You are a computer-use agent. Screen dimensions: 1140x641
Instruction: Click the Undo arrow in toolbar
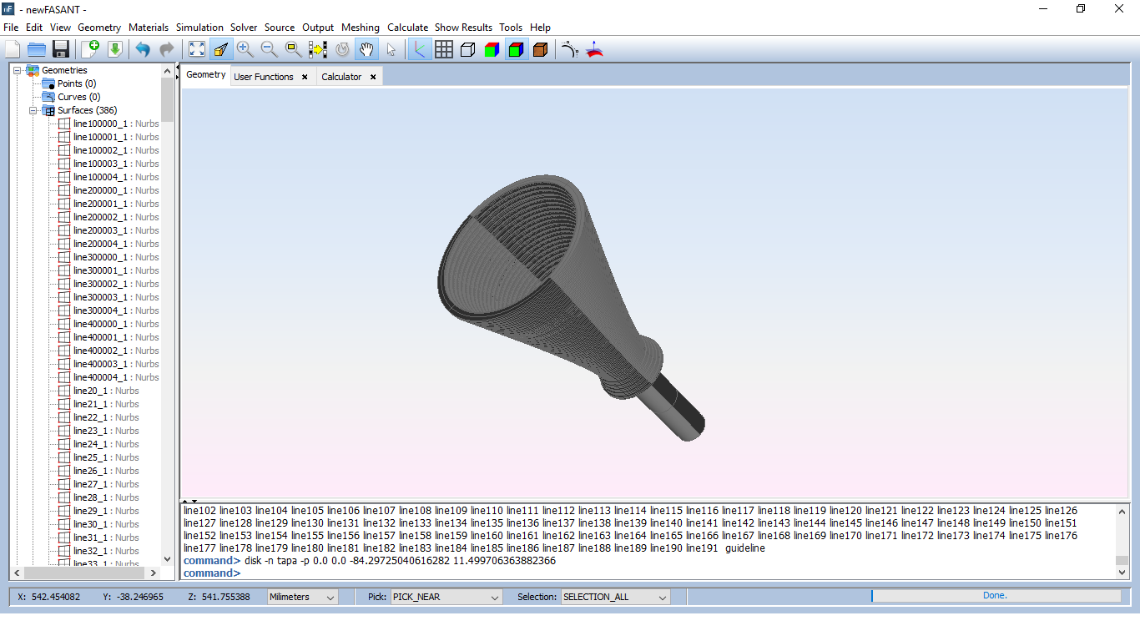[143, 50]
